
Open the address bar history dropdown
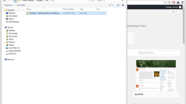(90, 1)
